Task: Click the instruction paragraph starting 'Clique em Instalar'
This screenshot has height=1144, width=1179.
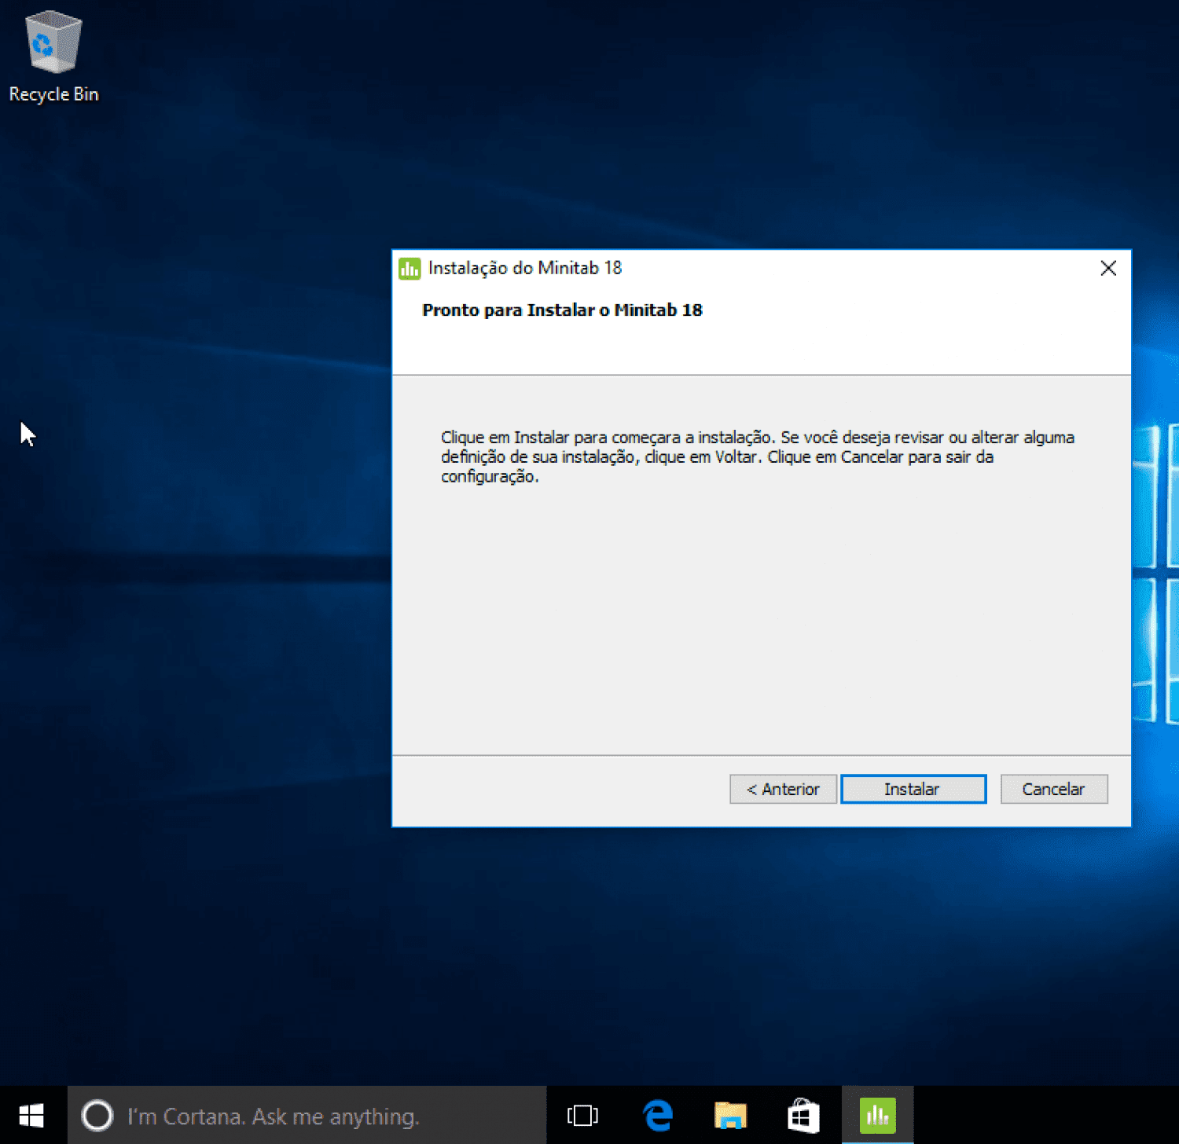Action: (x=757, y=456)
